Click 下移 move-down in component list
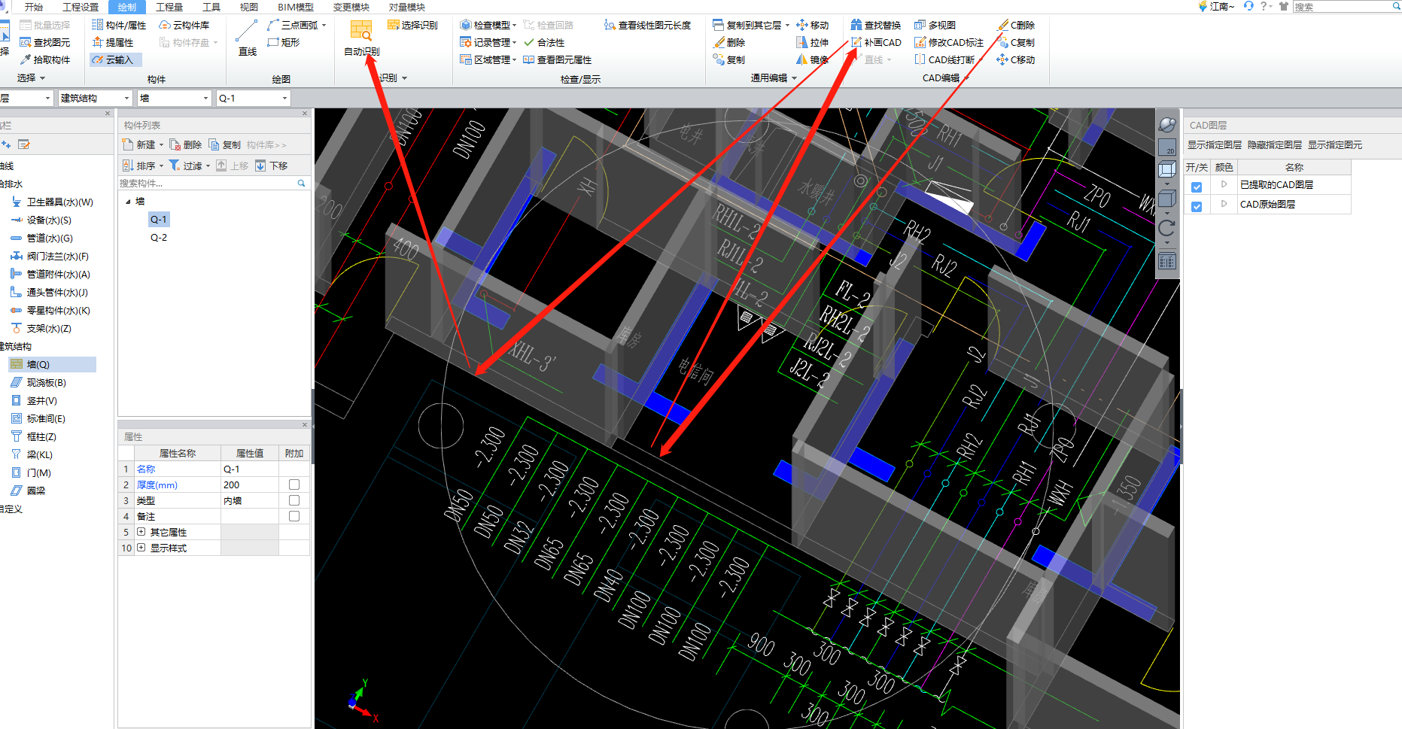1402x729 pixels. tap(272, 166)
